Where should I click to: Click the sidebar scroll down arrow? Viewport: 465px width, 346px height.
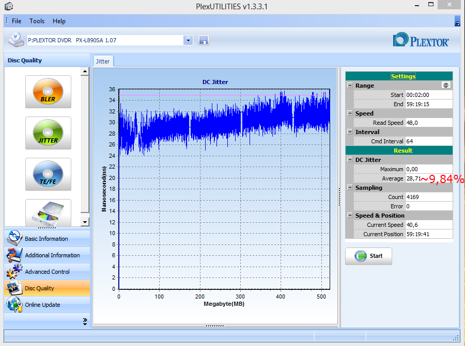pos(85,222)
